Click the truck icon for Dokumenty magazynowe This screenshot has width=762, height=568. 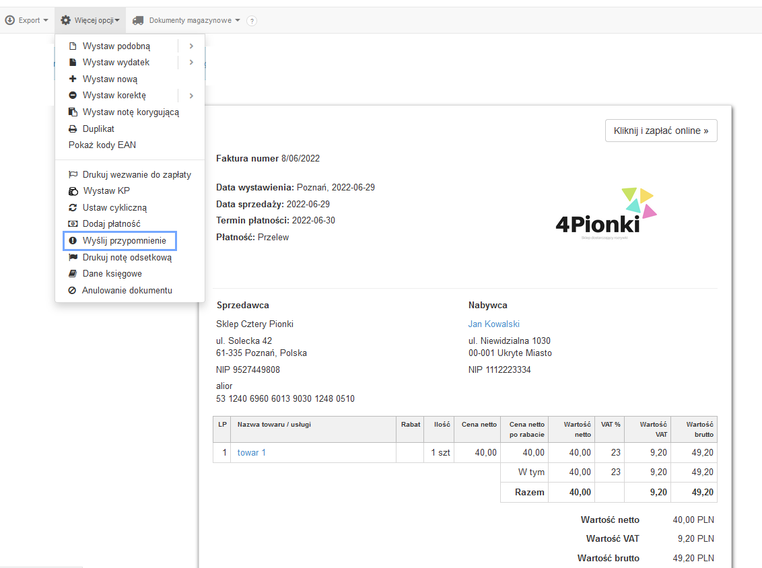click(x=138, y=20)
